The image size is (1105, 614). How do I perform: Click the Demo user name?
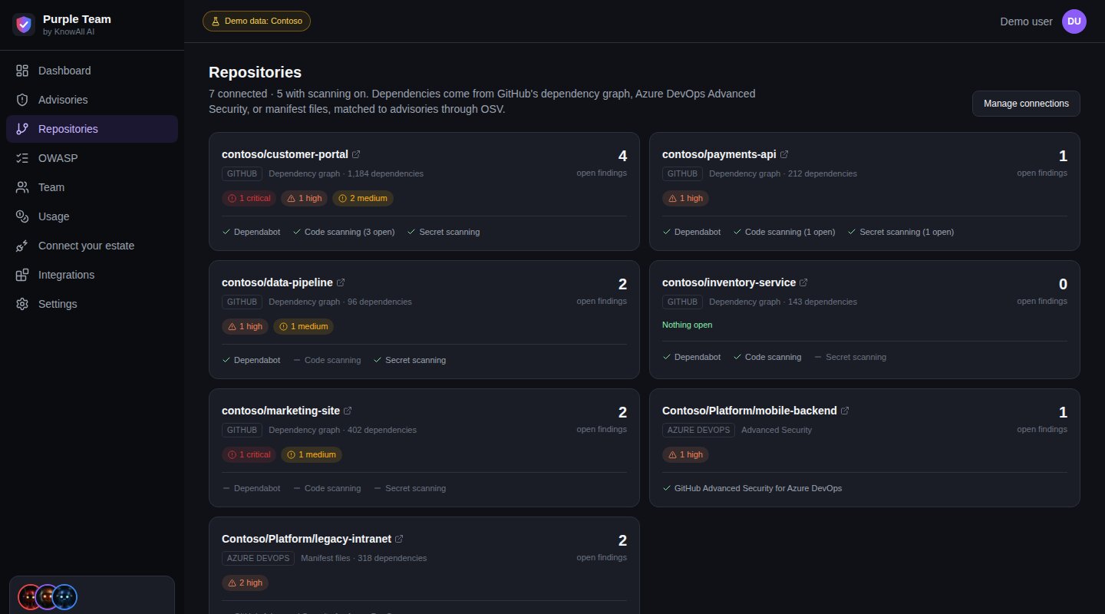click(x=1026, y=21)
